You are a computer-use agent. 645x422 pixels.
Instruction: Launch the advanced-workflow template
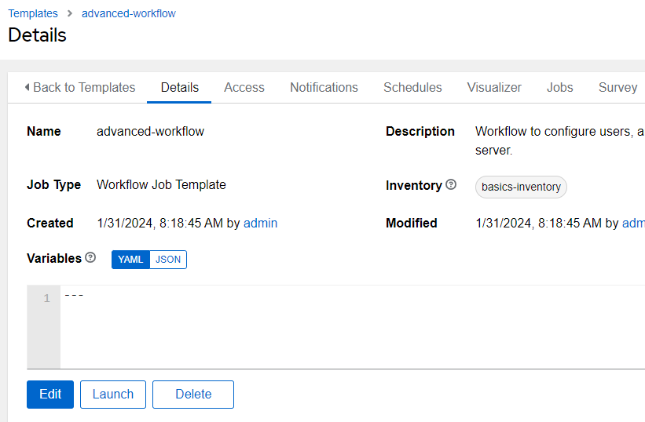coord(113,394)
